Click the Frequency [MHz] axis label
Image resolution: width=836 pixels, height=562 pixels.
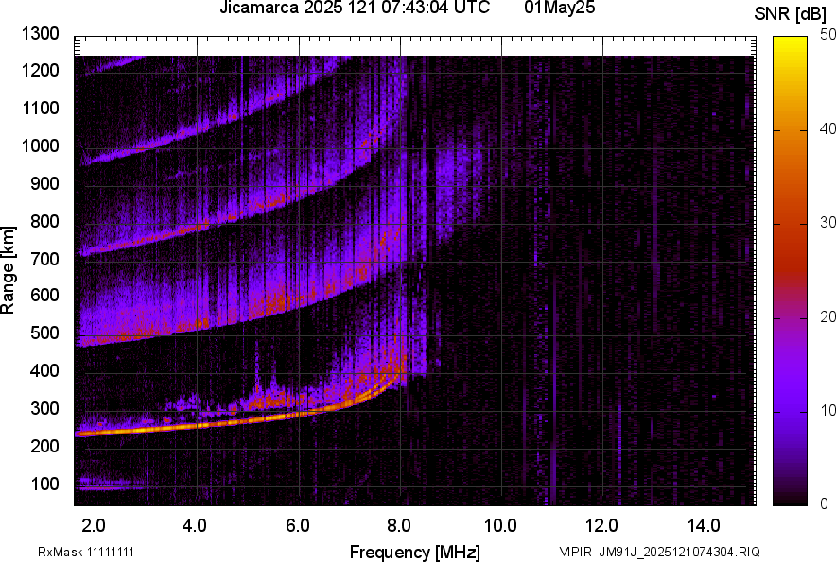(414, 552)
